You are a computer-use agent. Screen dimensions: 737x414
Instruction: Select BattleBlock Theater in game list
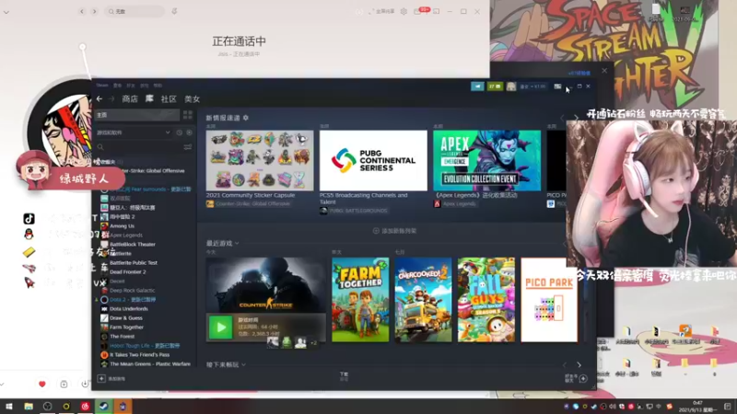pyautogui.click(x=132, y=244)
